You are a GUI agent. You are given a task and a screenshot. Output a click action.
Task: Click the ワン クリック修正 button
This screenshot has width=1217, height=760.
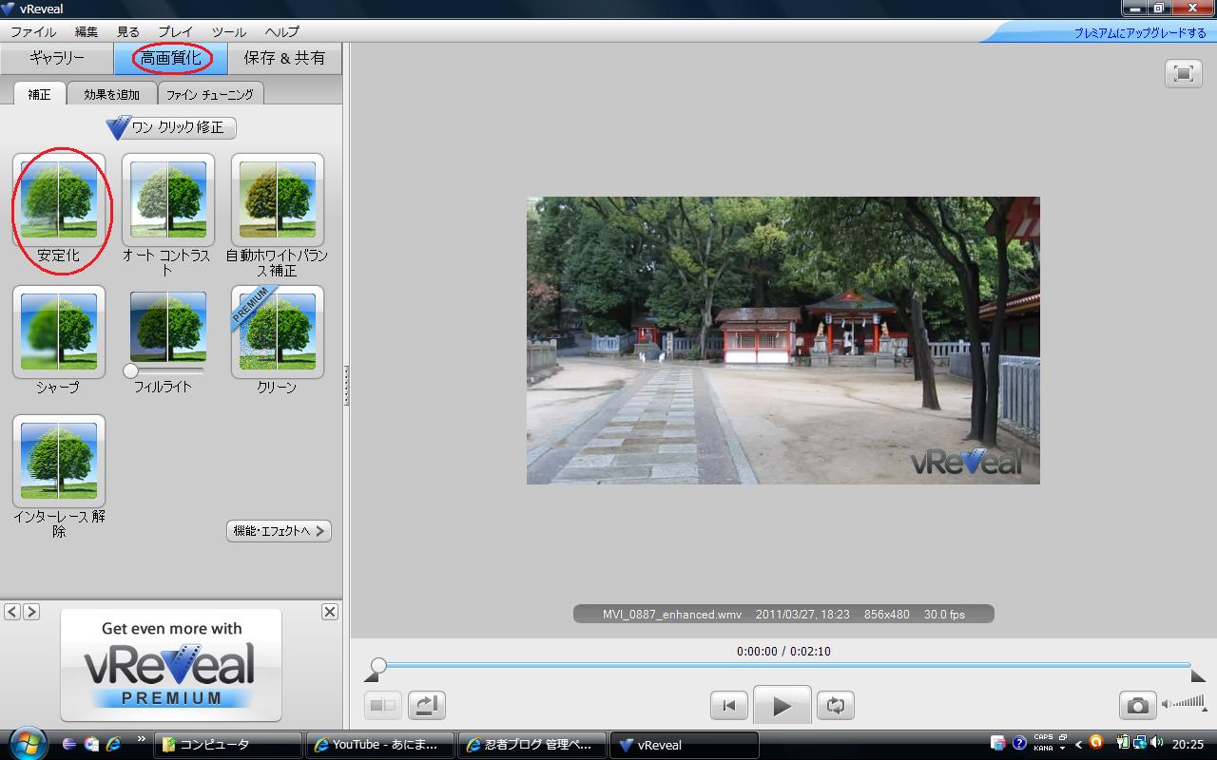[171, 127]
